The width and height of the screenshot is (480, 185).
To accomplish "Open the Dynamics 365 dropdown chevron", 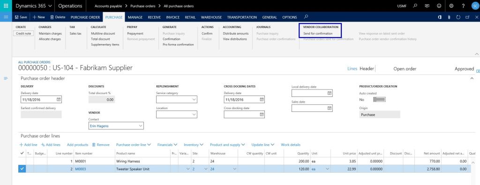I will pyautogui.click(x=50, y=6).
